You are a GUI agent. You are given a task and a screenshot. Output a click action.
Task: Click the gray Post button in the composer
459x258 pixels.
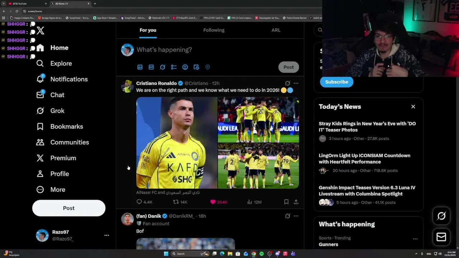[289, 67]
